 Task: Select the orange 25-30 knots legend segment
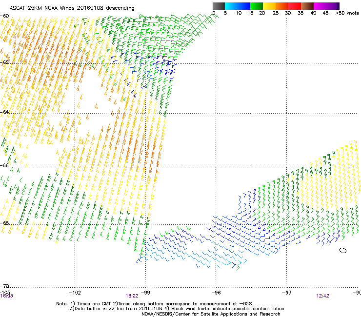(282, 6)
